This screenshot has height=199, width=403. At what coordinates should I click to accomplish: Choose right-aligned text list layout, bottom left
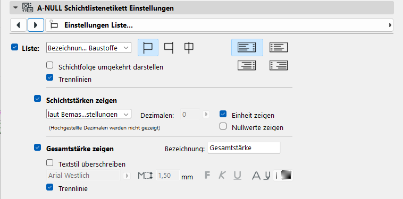point(247,65)
